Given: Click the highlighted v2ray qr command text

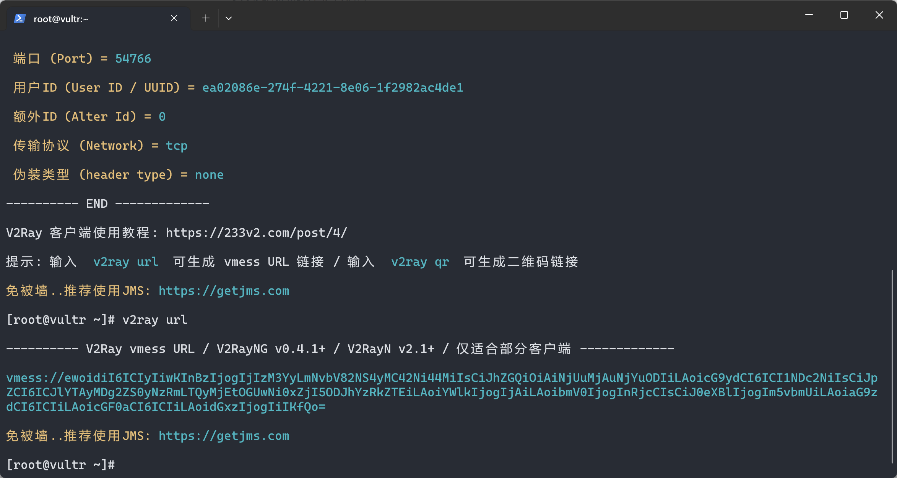Looking at the screenshot, I should pyautogui.click(x=420, y=262).
